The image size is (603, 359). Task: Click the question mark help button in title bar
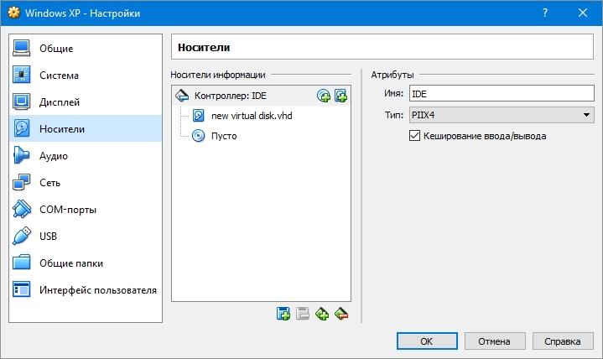pyautogui.click(x=545, y=13)
